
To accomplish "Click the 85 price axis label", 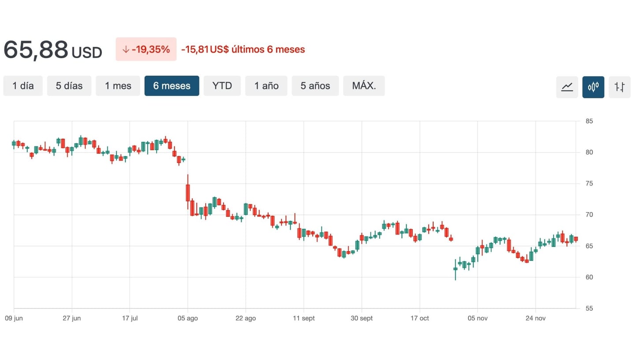I will (589, 121).
